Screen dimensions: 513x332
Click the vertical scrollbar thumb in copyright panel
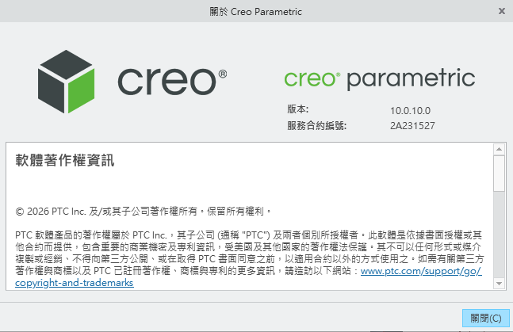[x=499, y=174]
